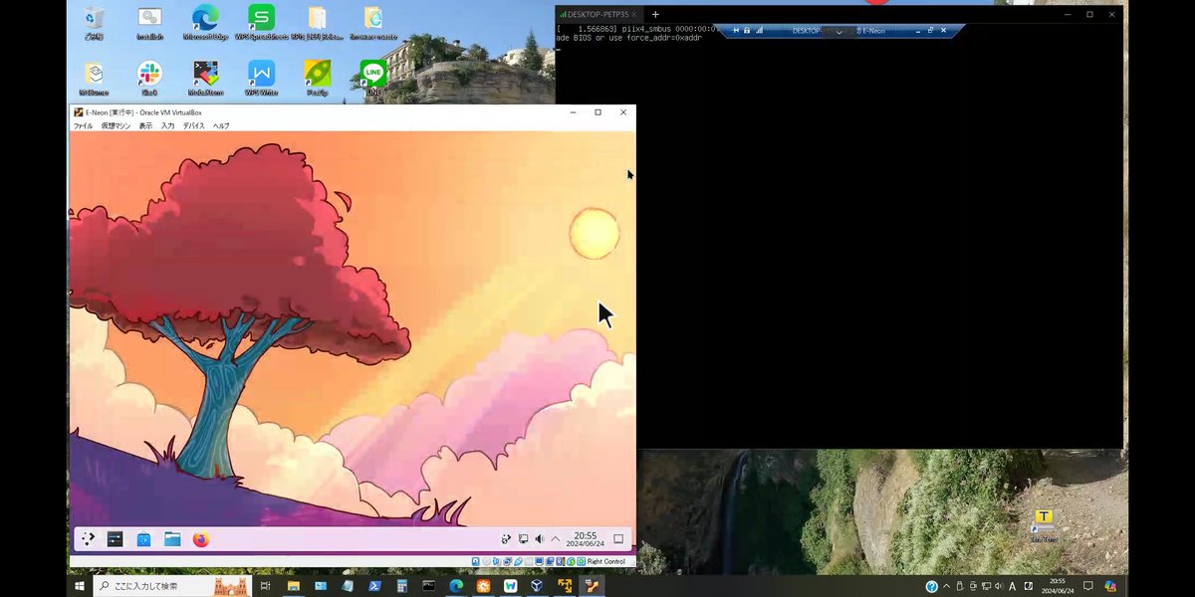Select the Slack desktop shortcut

coord(149,79)
